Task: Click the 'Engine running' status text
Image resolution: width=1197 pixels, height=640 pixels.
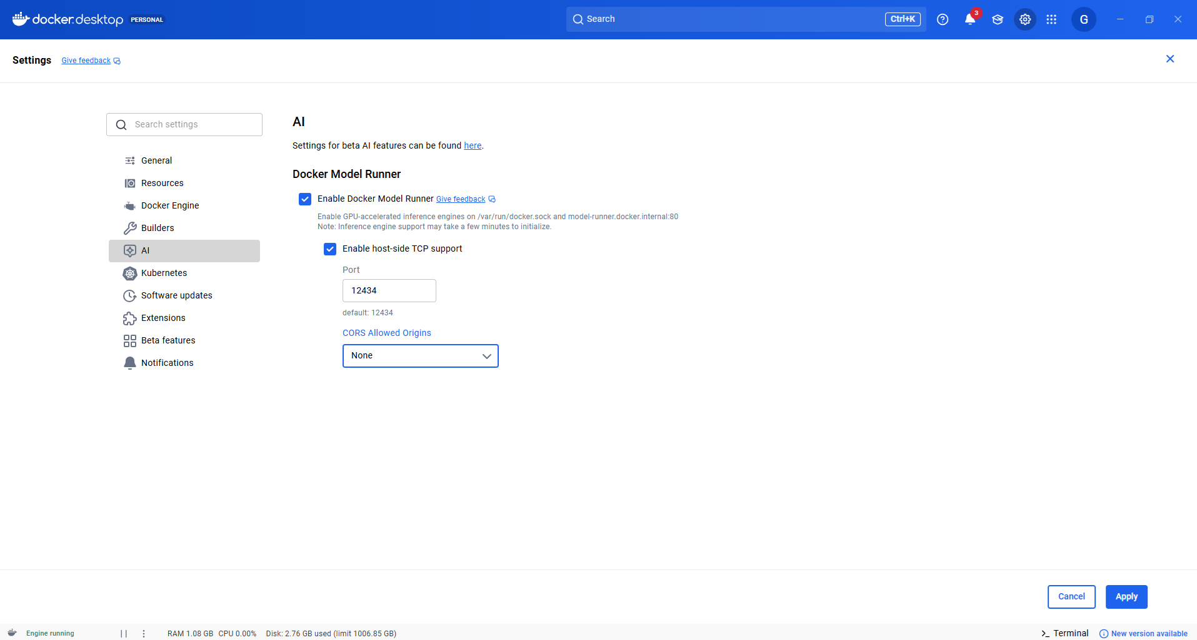Action: point(50,634)
